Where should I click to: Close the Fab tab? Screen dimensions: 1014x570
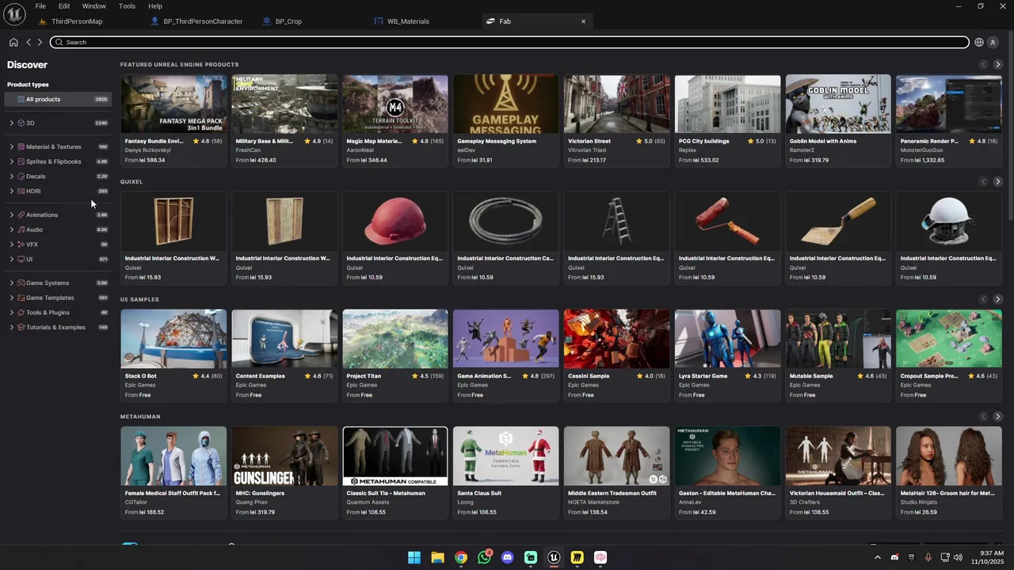tap(583, 21)
